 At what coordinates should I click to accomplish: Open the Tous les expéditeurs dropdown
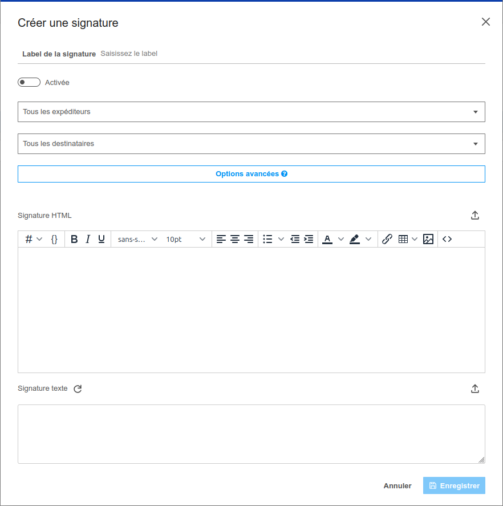[251, 112]
